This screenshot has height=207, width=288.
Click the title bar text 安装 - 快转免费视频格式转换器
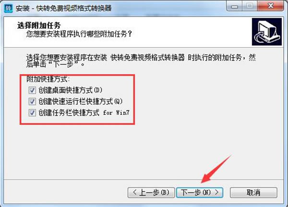tap(63, 8)
